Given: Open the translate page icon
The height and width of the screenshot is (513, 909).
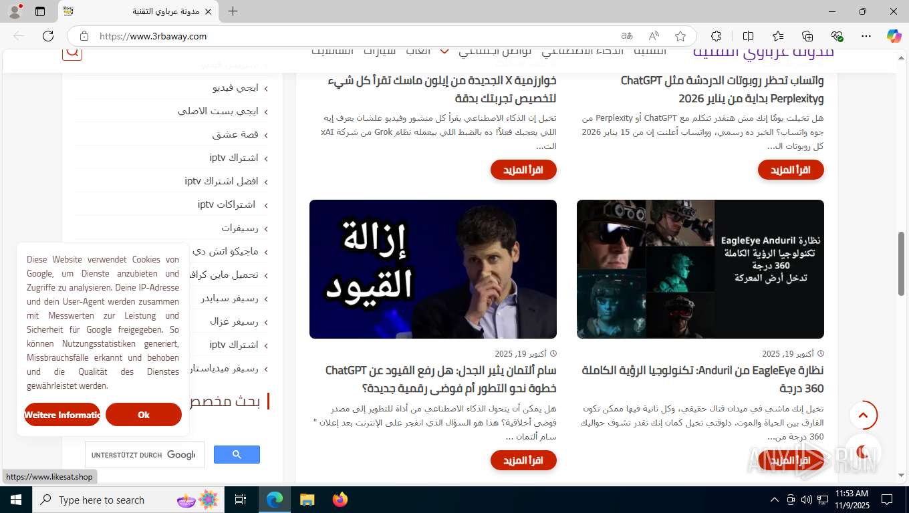Looking at the screenshot, I should tap(626, 36).
